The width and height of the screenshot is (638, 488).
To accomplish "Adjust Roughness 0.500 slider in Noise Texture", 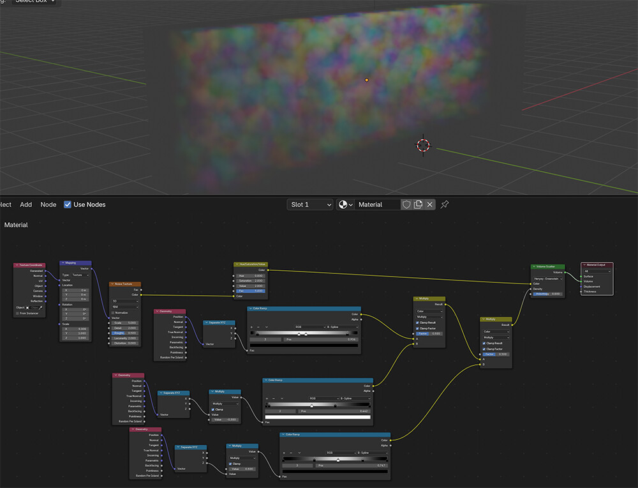I will coord(125,333).
